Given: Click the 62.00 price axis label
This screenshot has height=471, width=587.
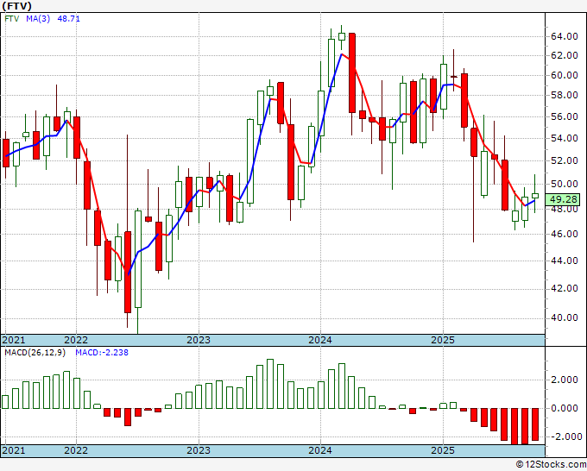Looking at the screenshot, I should click(x=565, y=56).
